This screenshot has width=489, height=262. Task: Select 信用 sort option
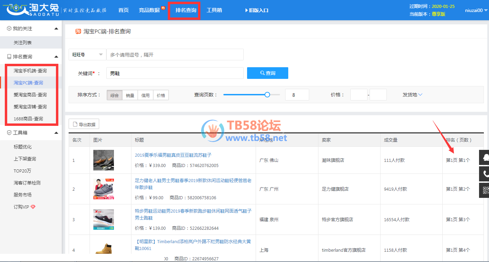[145, 95]
